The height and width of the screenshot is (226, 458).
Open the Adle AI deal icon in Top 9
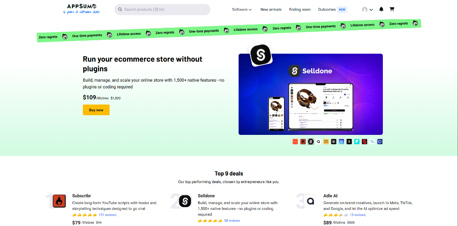tap(310, 201)
